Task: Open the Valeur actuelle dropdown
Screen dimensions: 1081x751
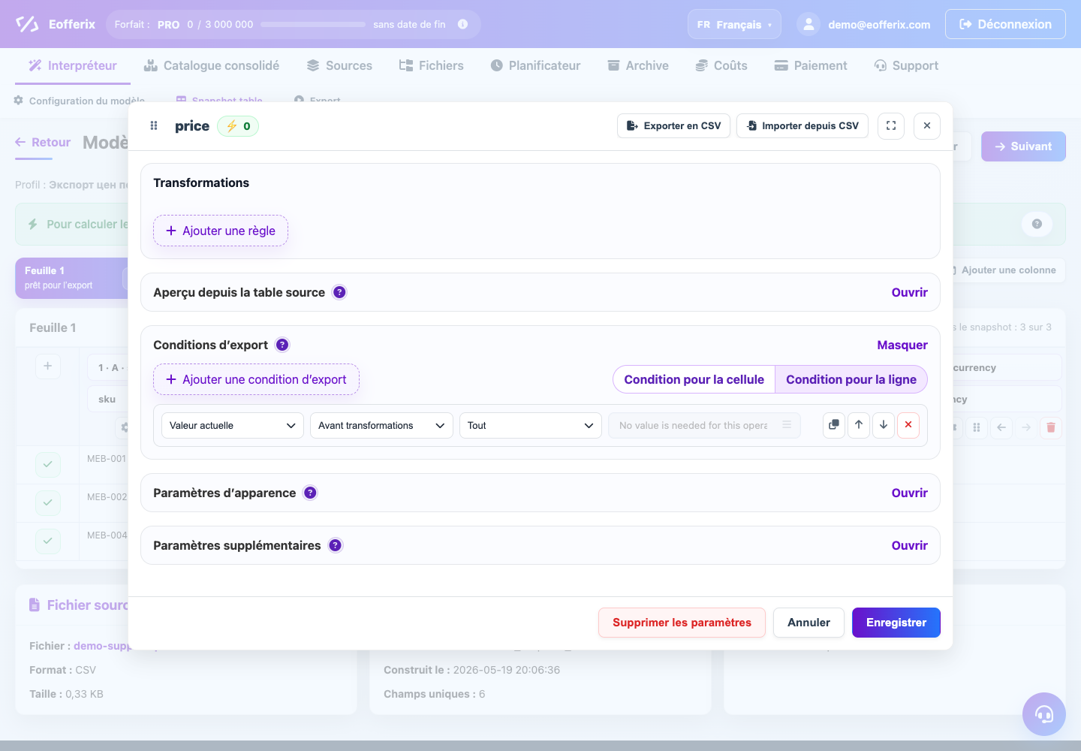Action: (x=233, y=425)
